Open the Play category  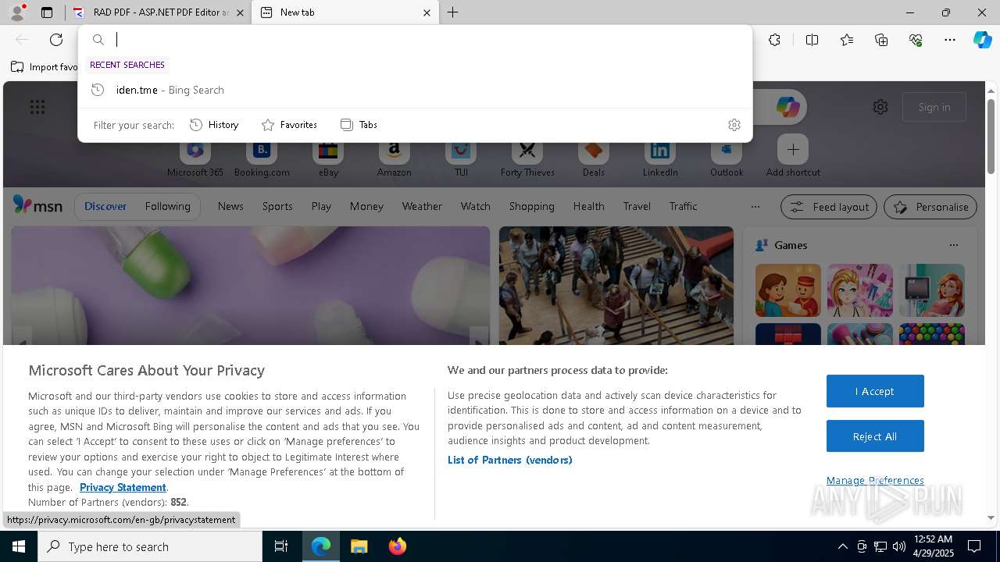pos(321,206)
